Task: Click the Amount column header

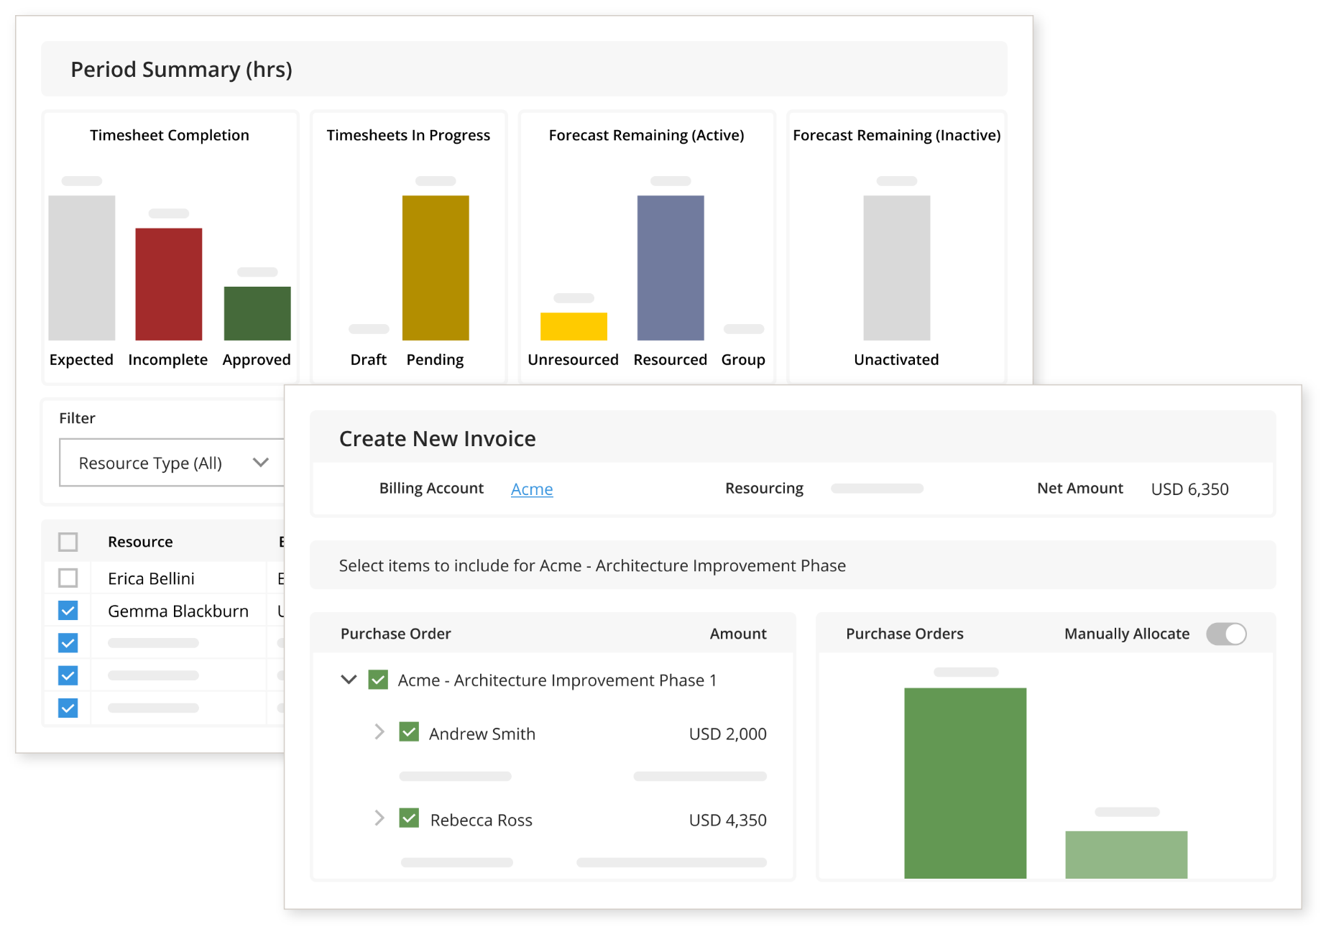Action: [x=738, y=634]
